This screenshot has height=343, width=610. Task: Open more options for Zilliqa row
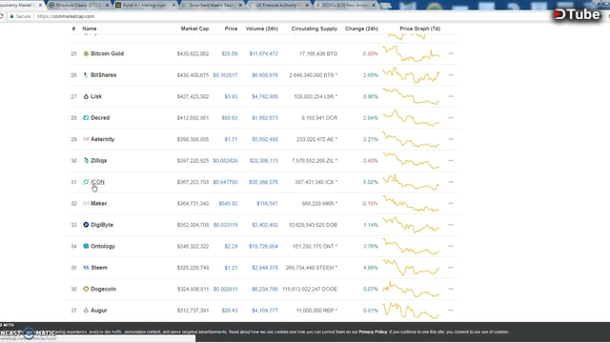pyautogui.click(x=451, y=161)
